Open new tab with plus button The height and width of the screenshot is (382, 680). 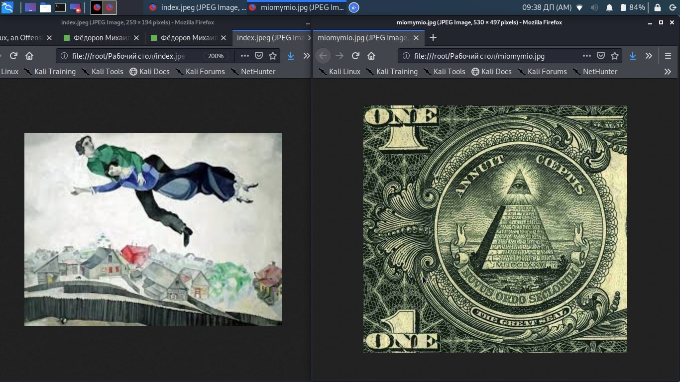coord(433,37)
